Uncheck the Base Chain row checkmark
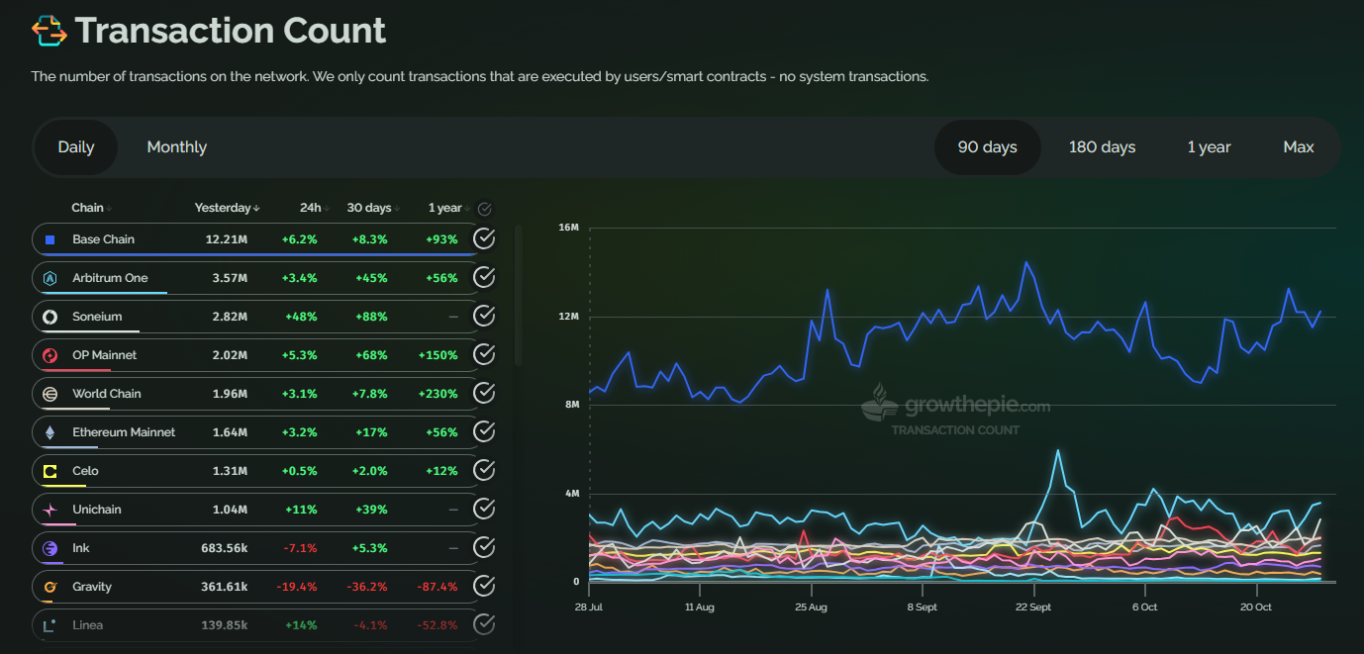 coord(483,239)
